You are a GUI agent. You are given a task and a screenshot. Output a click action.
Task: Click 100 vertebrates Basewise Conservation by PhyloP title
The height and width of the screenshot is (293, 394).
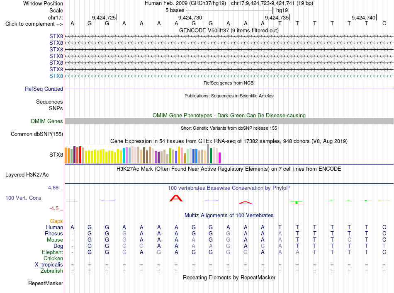click(x=229, y=188)
